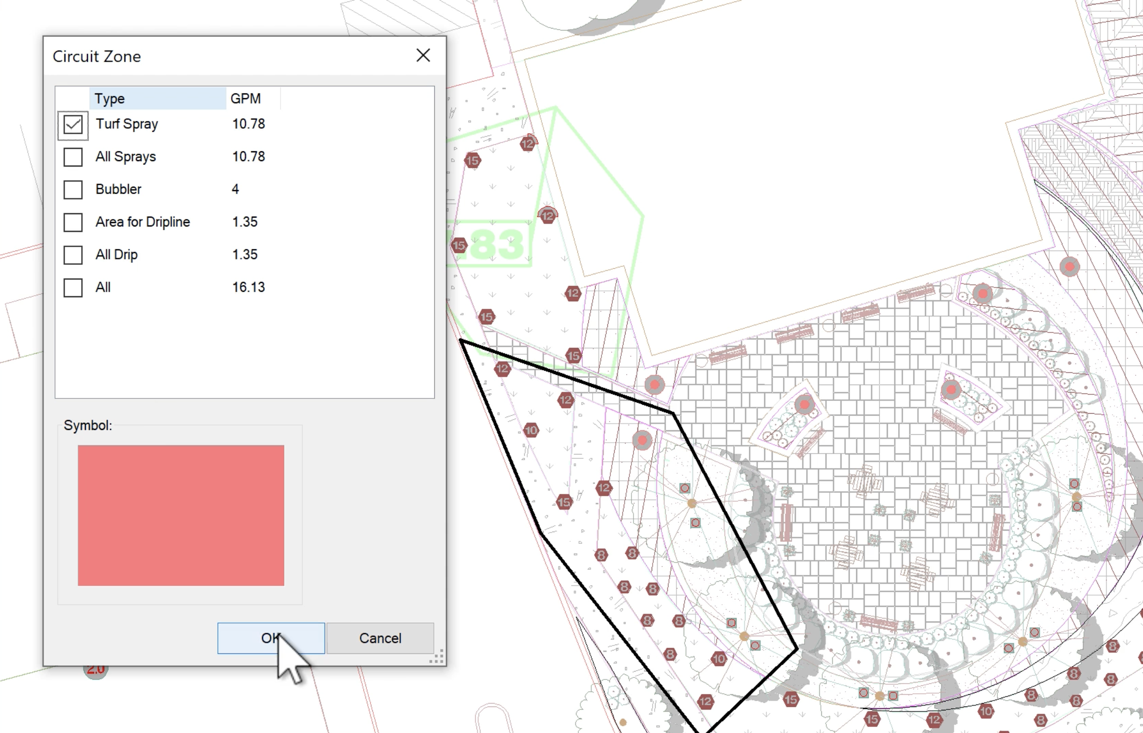The height and width of the screenshot is (733, 1143).
Task: Check the All row checkbox
Action: (x=73, y=288)
